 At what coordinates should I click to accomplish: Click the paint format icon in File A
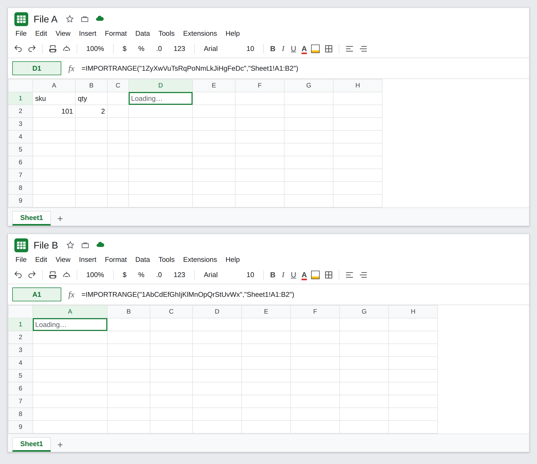click(x=67, y=49)
